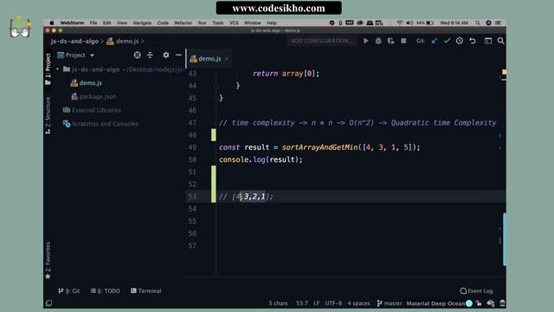
Task: Hide Project panel with minus icon
Action: 178,55
